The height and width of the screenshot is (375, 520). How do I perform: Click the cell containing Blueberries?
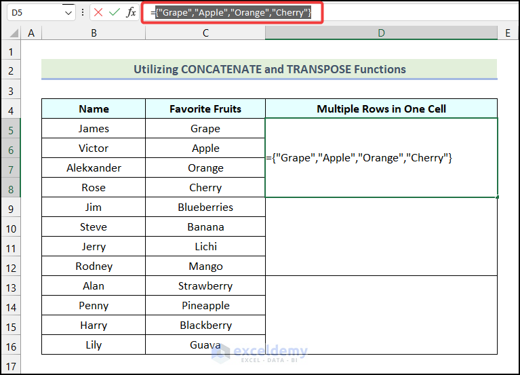point(205,208)
